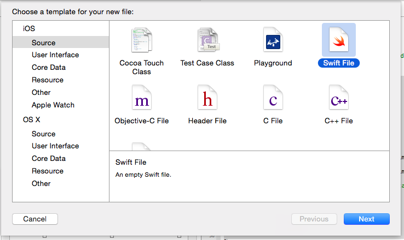Click 'An empty Swift file.' description
Image resolution: width=404 pixels, height=240 pixels.
point(143,175)
